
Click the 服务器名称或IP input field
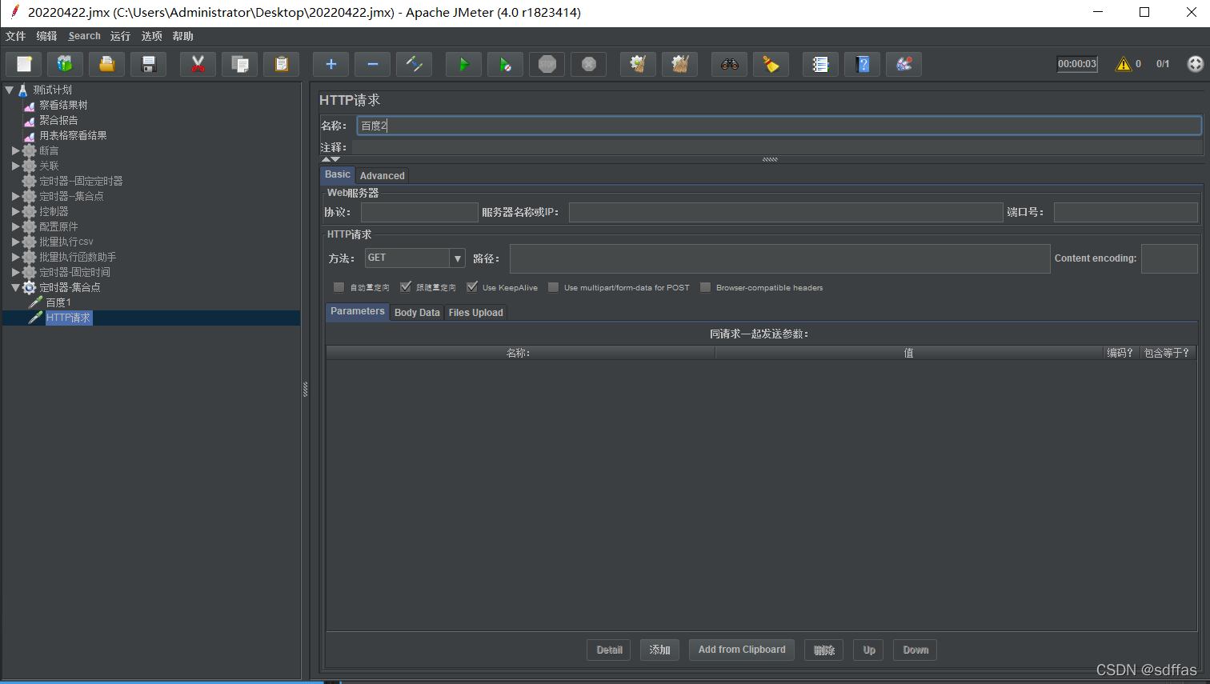[x=786, y=212]
